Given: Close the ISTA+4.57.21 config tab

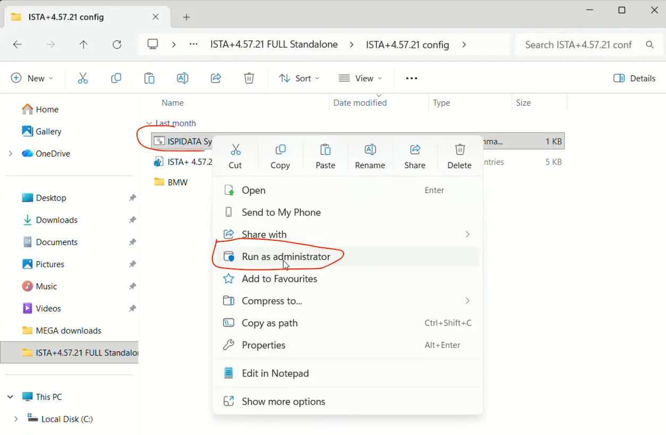Looking at the screenshot, I should (x=156, y=17).
